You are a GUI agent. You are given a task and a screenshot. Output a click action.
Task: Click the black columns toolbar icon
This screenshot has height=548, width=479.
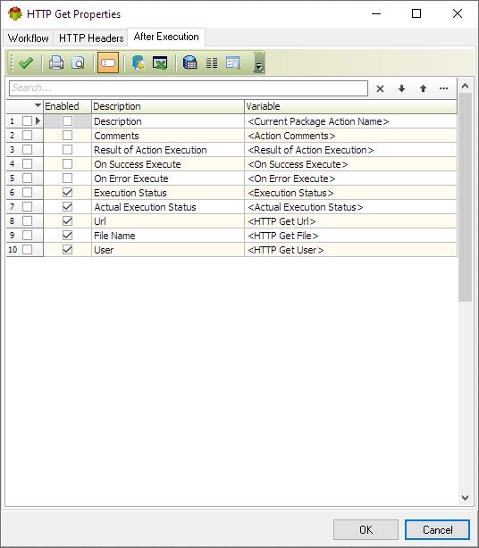(211, 62)
